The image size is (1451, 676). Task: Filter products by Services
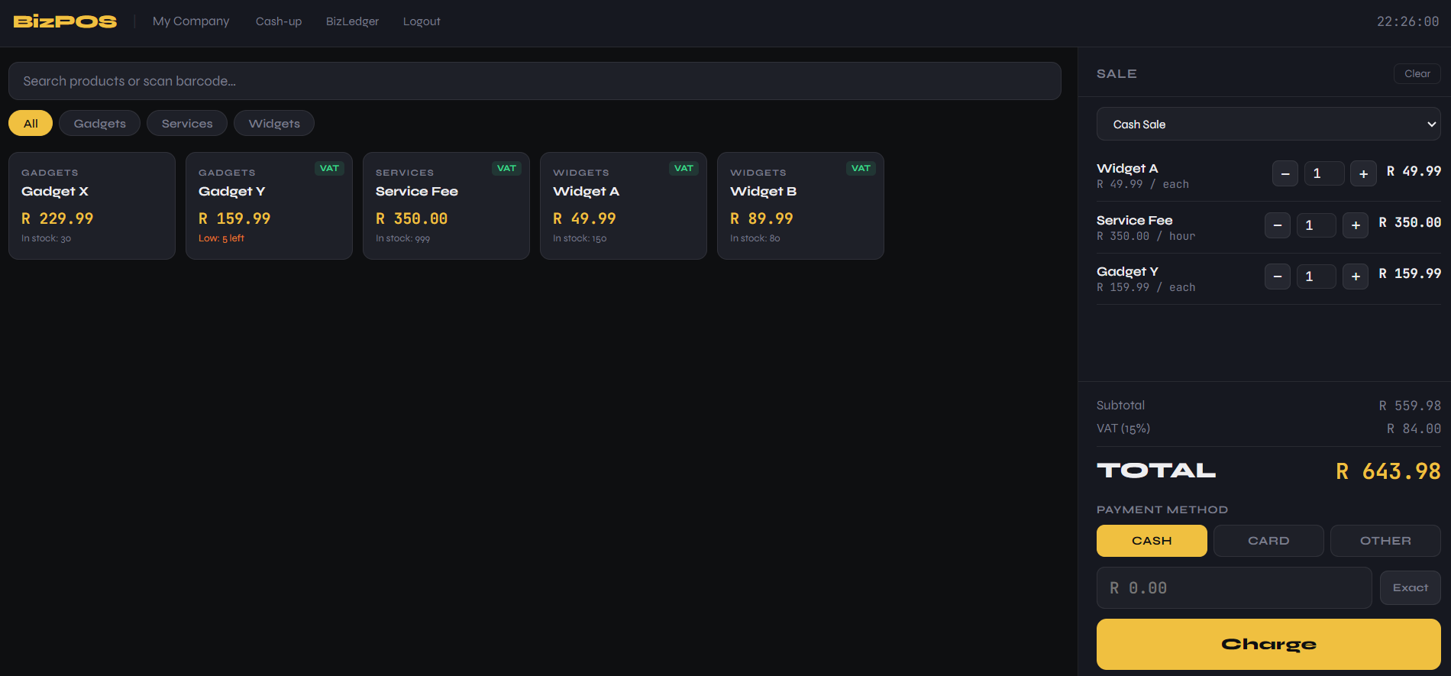point(187,123)
